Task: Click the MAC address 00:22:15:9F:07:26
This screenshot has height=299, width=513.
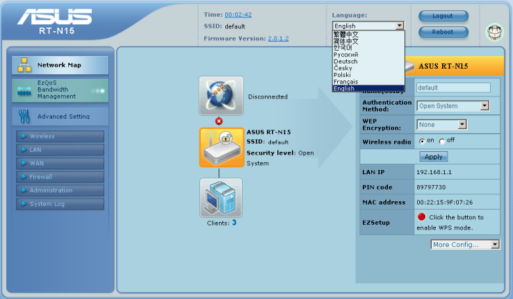Action: click(x=445, y=203)
